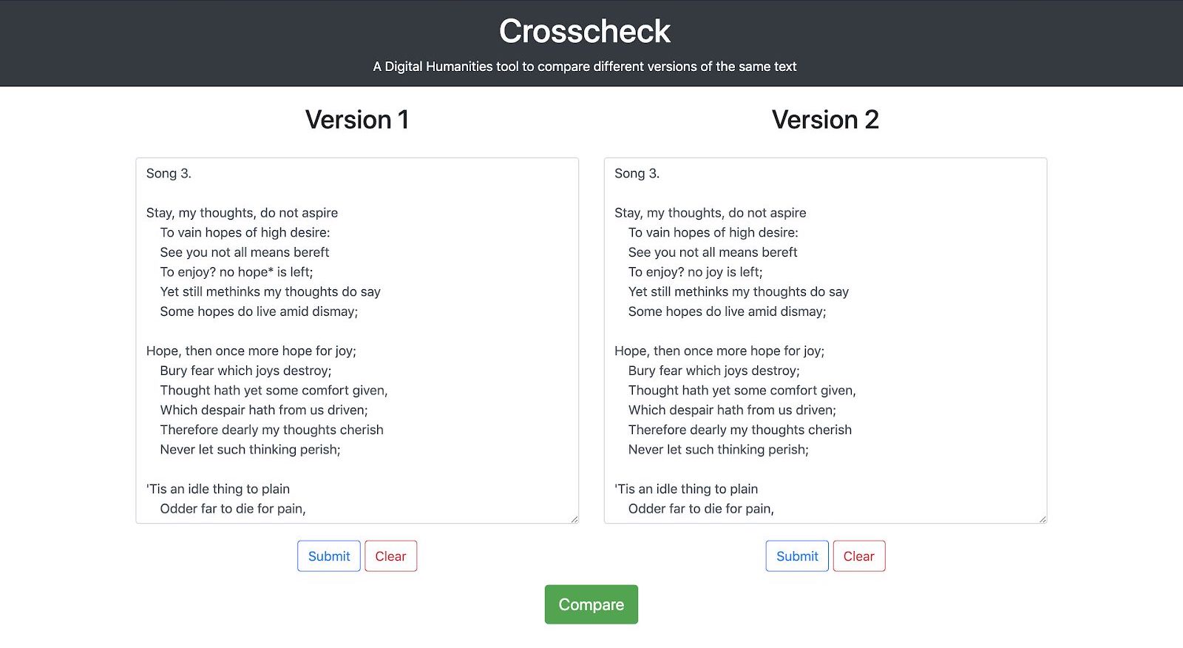Click 'Never let such thinking perish' in Version 2

click(x=718, y=449)
